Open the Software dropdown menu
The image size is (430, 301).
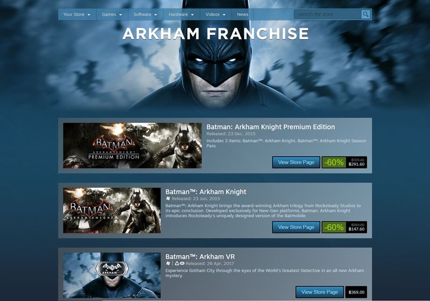(145, 15)
